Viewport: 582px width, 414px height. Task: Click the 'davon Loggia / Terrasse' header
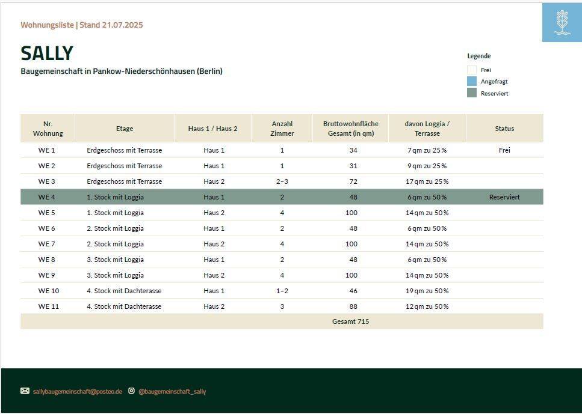[x=427, y=129]
